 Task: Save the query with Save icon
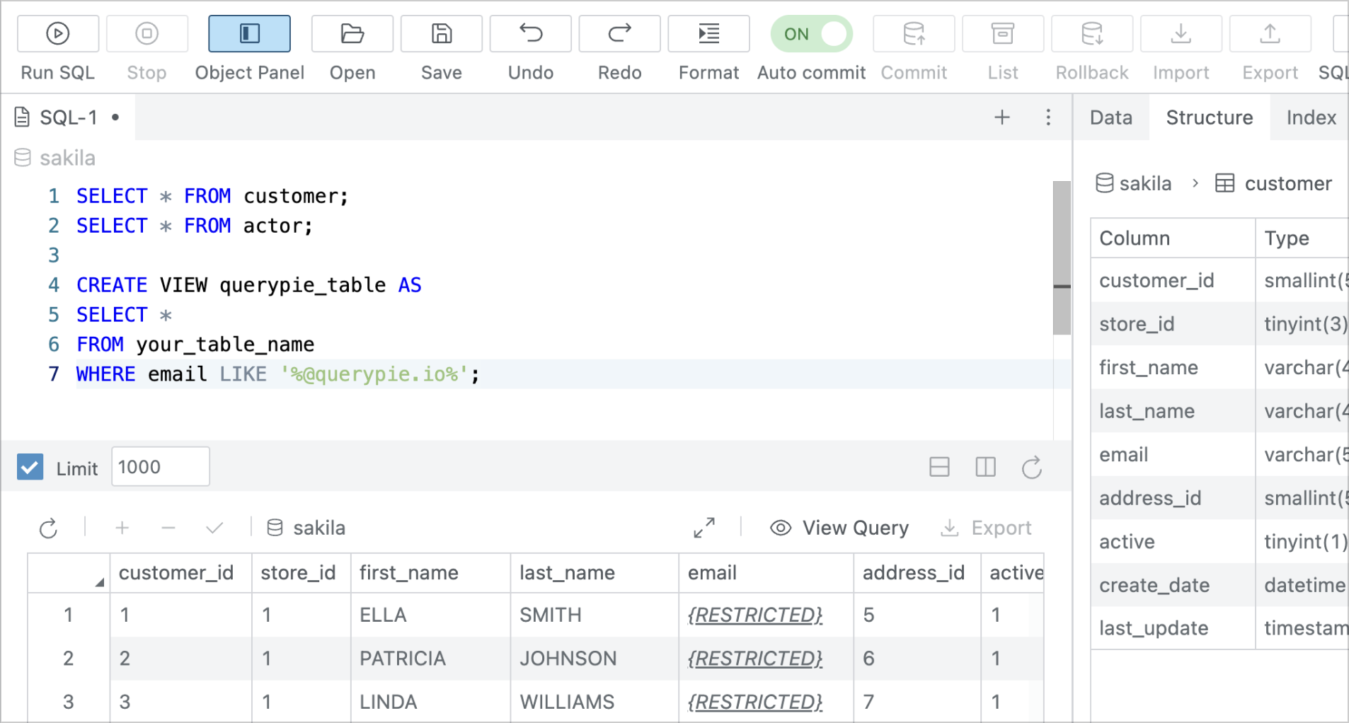pyautogui.click(x=442, y=33)
